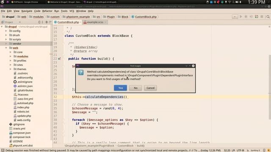Click the CustomBlock.php breadcrumb
Image resolution: width=271 pixels, height=152 pixels.
144,17
